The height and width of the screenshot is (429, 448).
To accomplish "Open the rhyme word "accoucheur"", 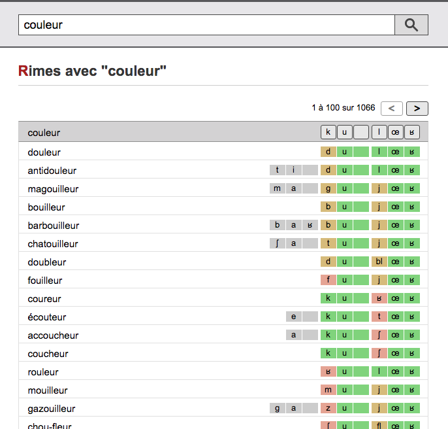I will click(53, 335).
